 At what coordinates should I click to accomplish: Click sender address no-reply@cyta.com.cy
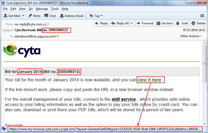pos(30,24)
